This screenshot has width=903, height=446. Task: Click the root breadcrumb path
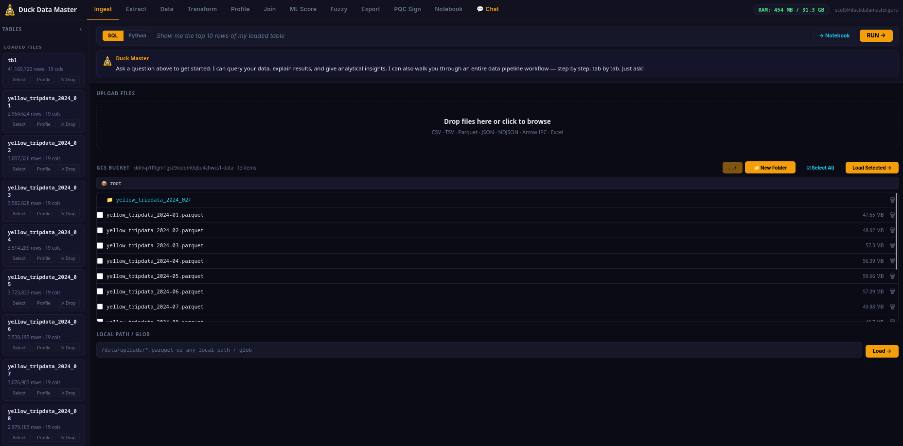116,183
